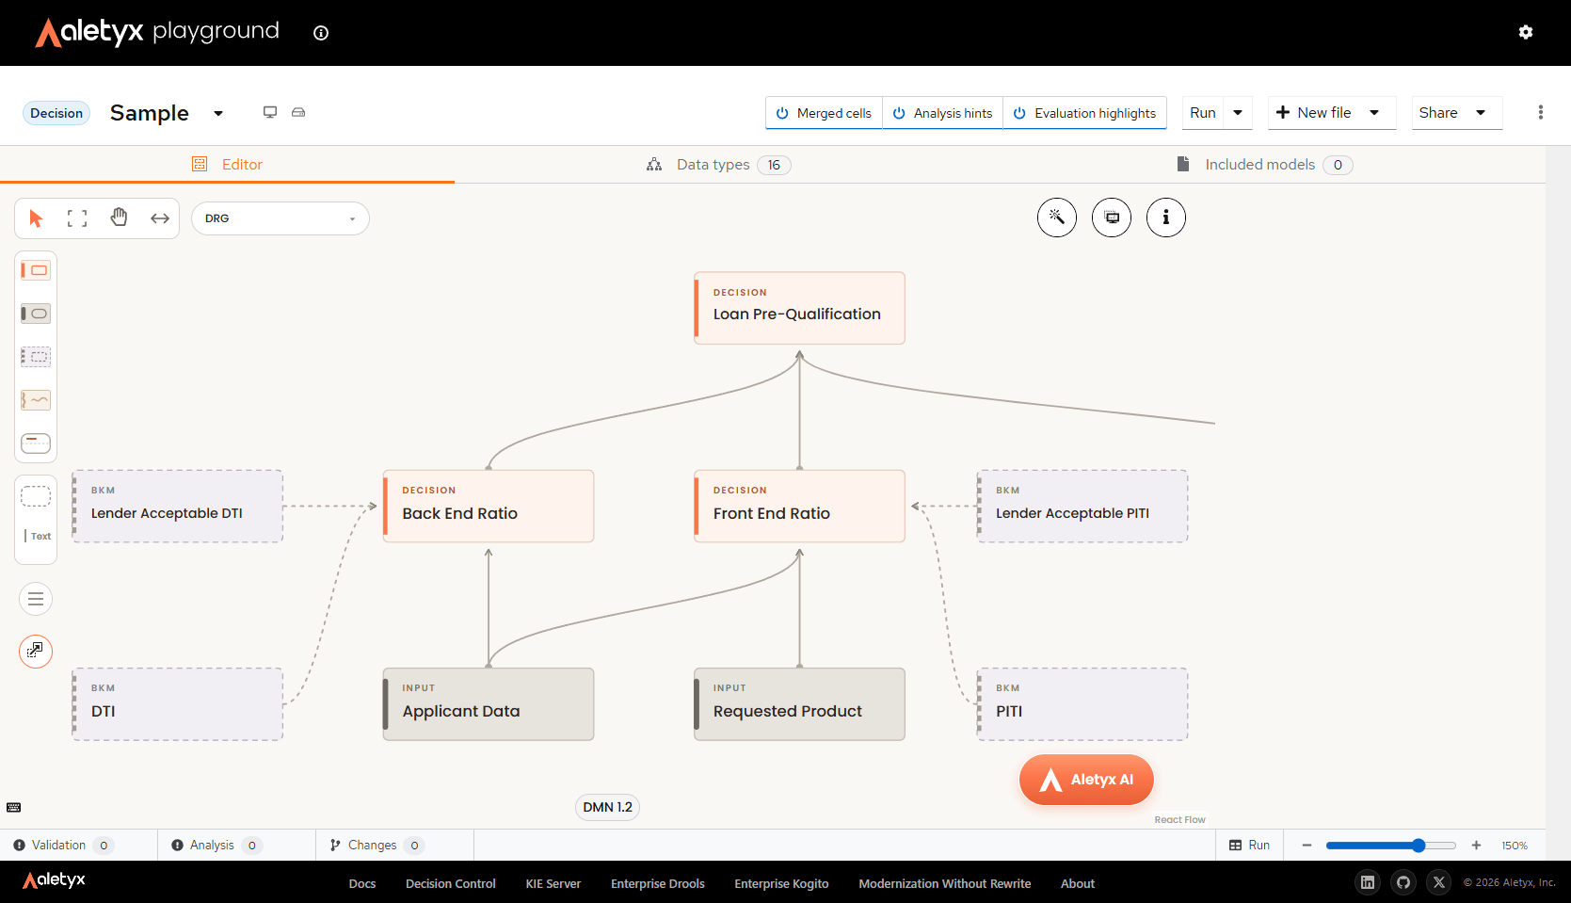Open the Docs footer link

[362, 883]
